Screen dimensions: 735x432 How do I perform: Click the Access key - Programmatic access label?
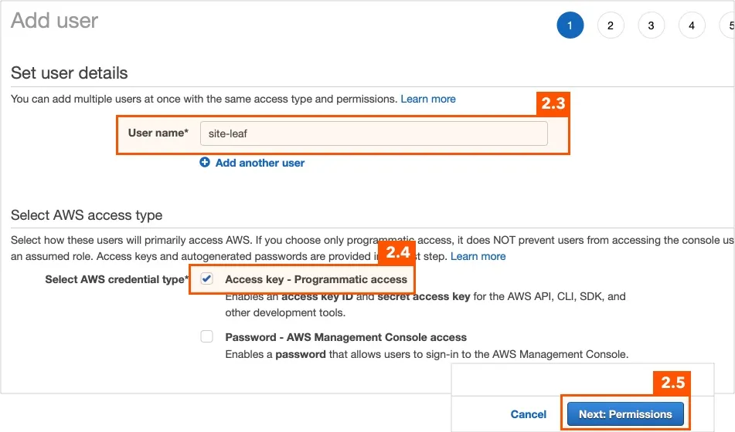pyautogui.click(x=316, y=279)
